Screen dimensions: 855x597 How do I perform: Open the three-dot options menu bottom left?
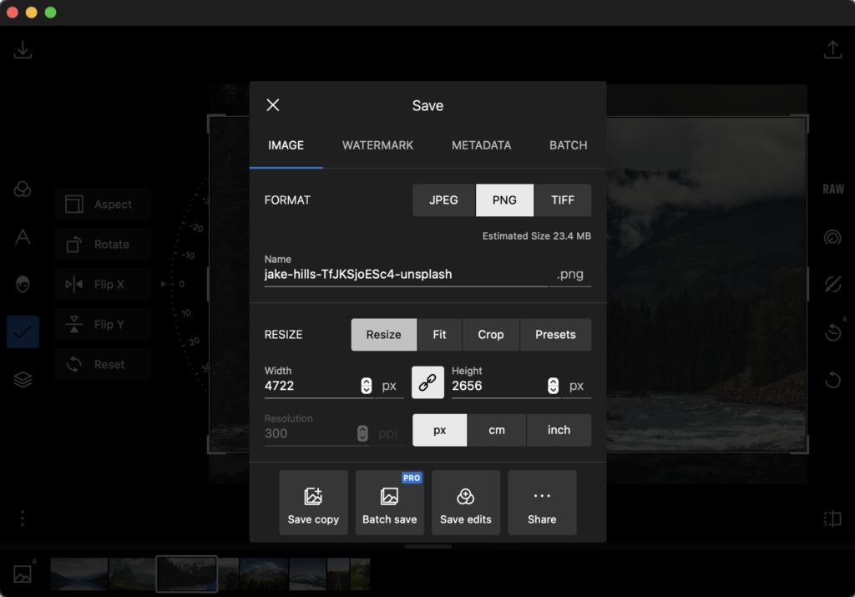pos(23,518)
